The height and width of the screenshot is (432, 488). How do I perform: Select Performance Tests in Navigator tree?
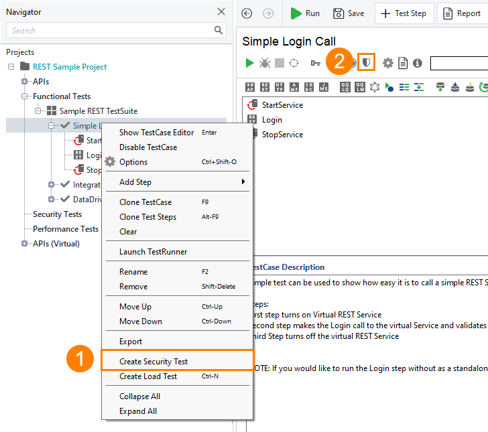66,228
